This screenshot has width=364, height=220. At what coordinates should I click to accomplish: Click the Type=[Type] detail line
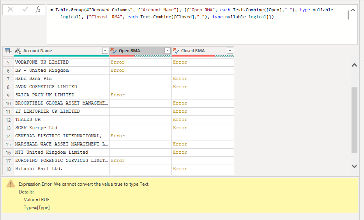(37, 208)
